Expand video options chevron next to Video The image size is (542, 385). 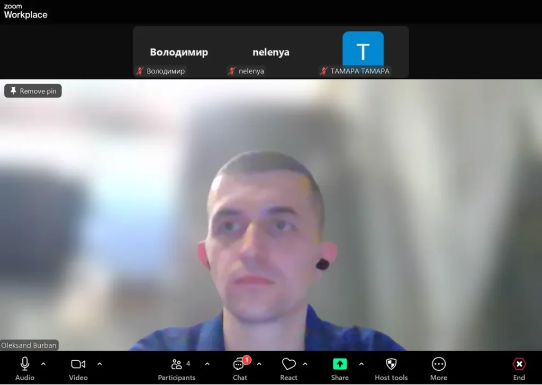[x=100, y=364]
